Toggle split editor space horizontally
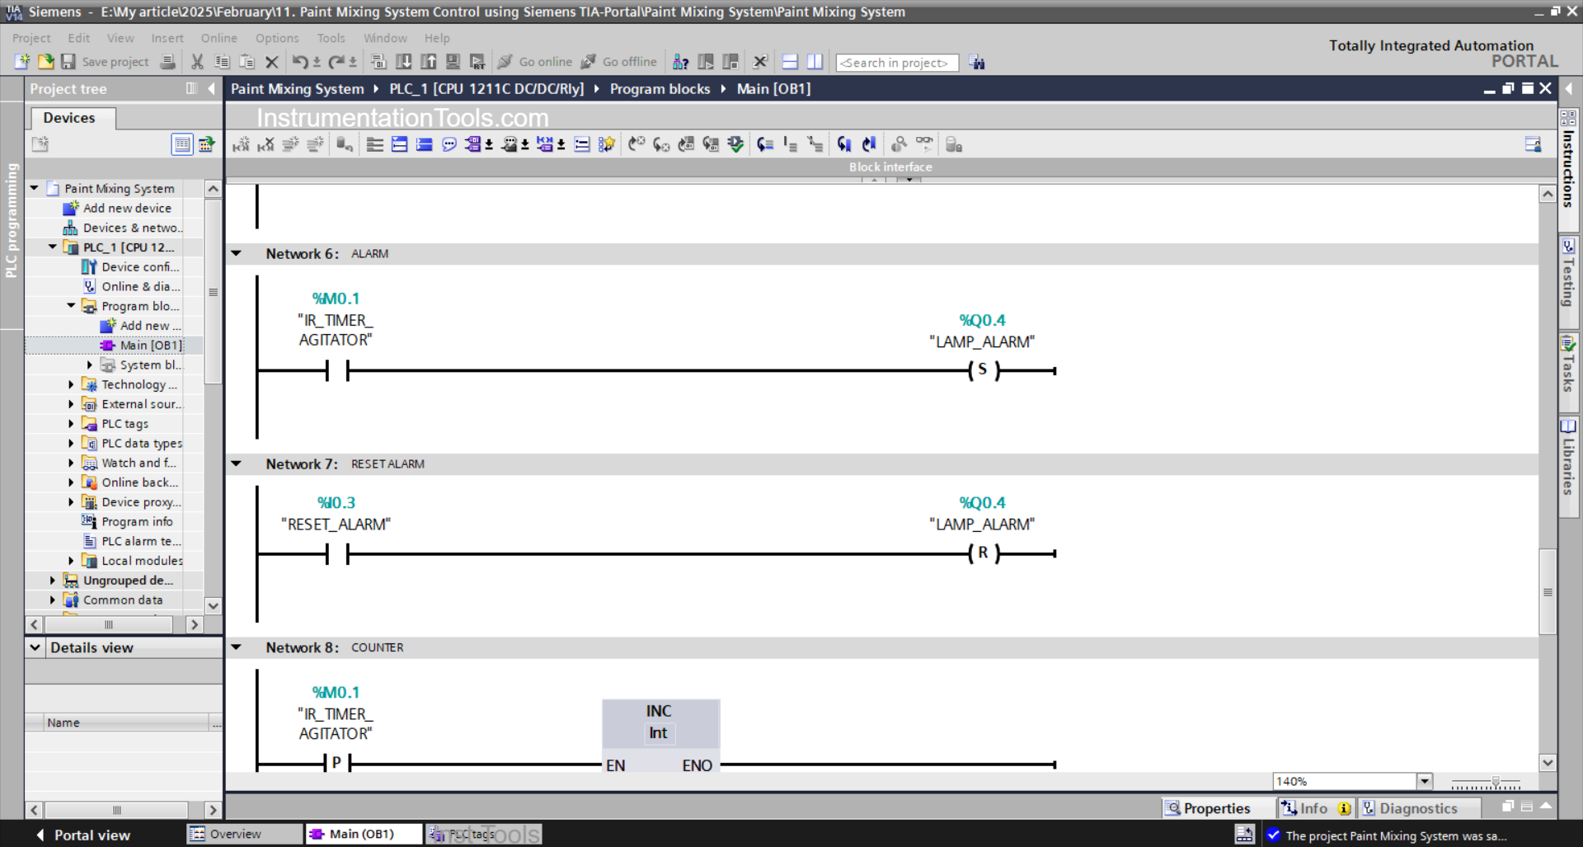The width and height of the screenshot is (1583, 847). coord(790,61)
